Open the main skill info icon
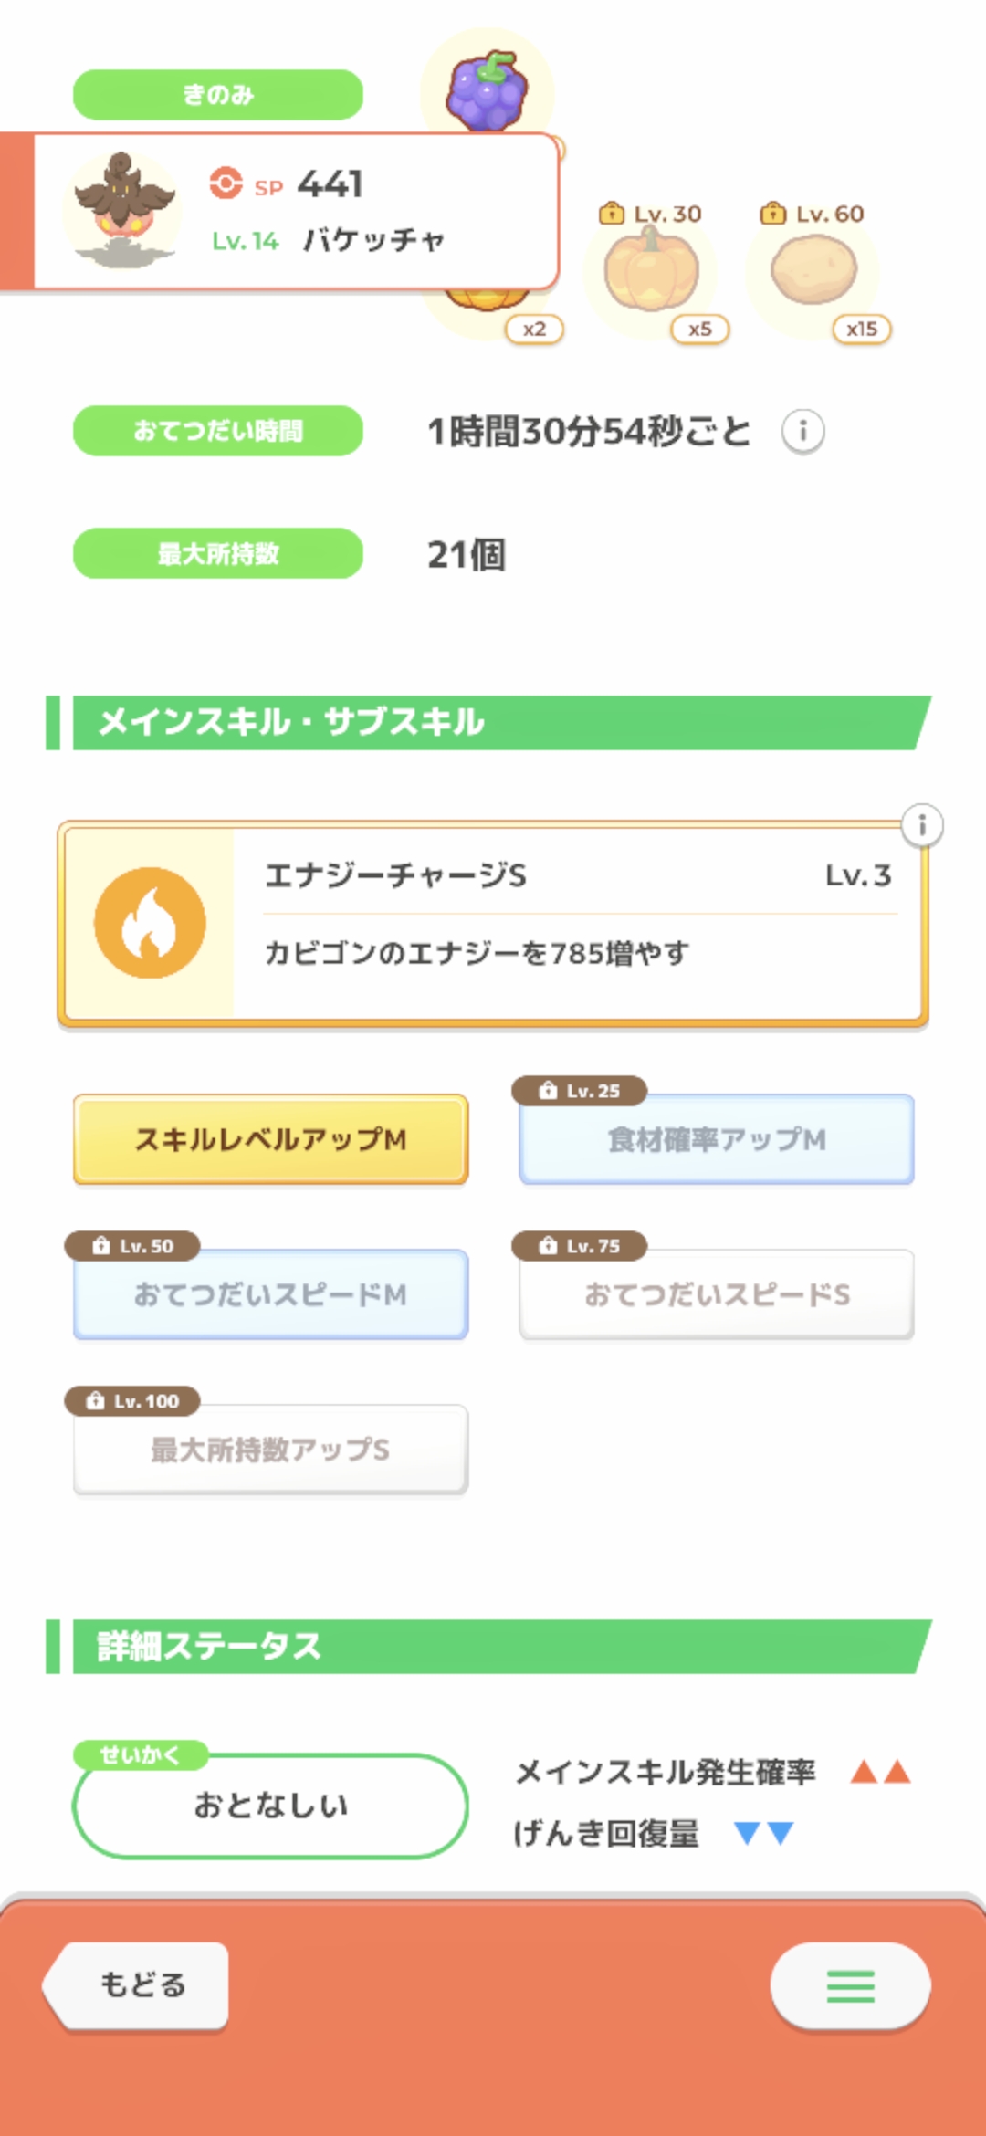 922,826
